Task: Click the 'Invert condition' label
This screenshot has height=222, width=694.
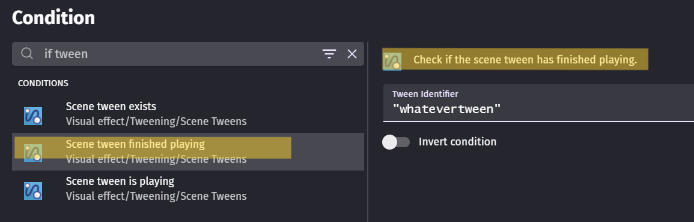Action: [458, 142]
